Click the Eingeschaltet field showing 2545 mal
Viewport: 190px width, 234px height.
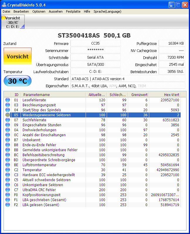(x=172, y=65)
